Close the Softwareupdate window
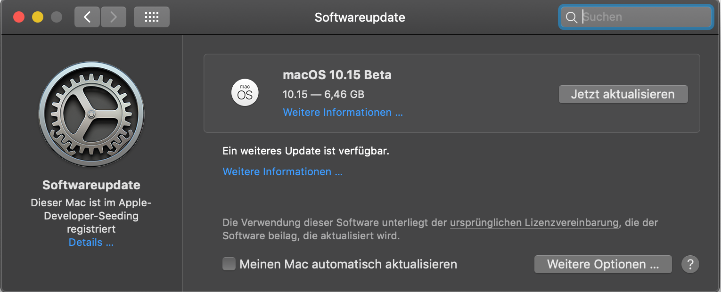Viewport: 721px width, 292px height. [x=19, y=17]
